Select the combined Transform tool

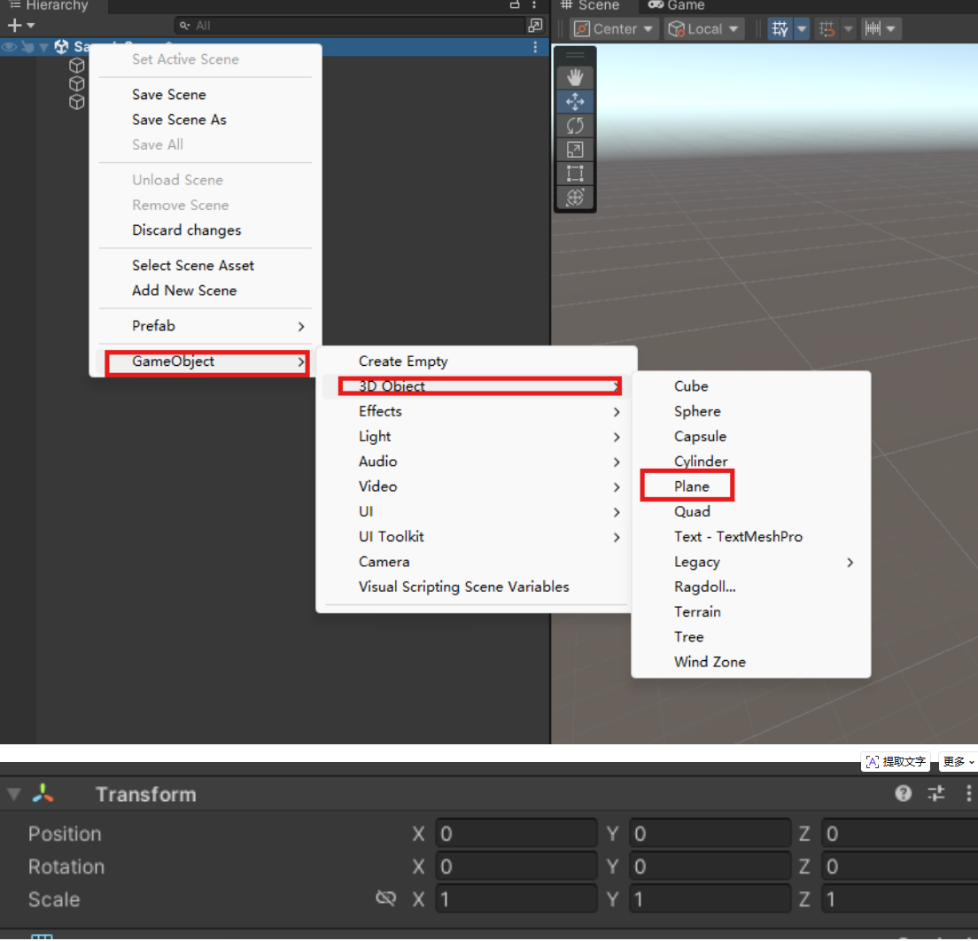tap(575, 198)
